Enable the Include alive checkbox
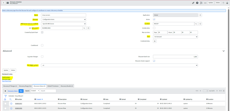 (154, 28)
